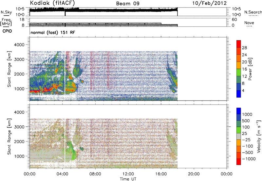This screenshot has height=181, width=262.
Task: Click the Freq. [MHz] axis label
Action: tap(6, 22)
